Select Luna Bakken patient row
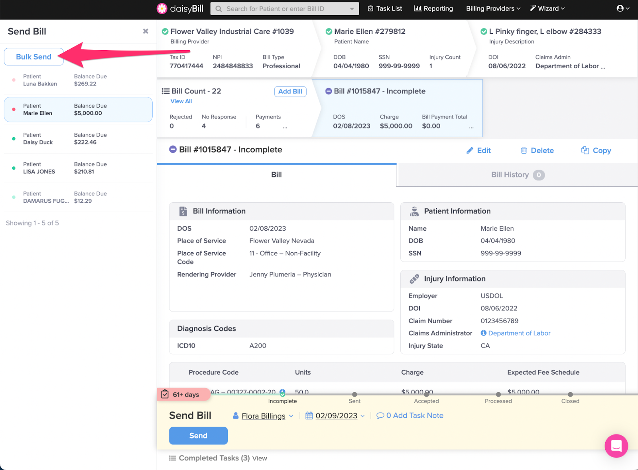Viewport: 638px width, 470px height. [x=78, y=80]
